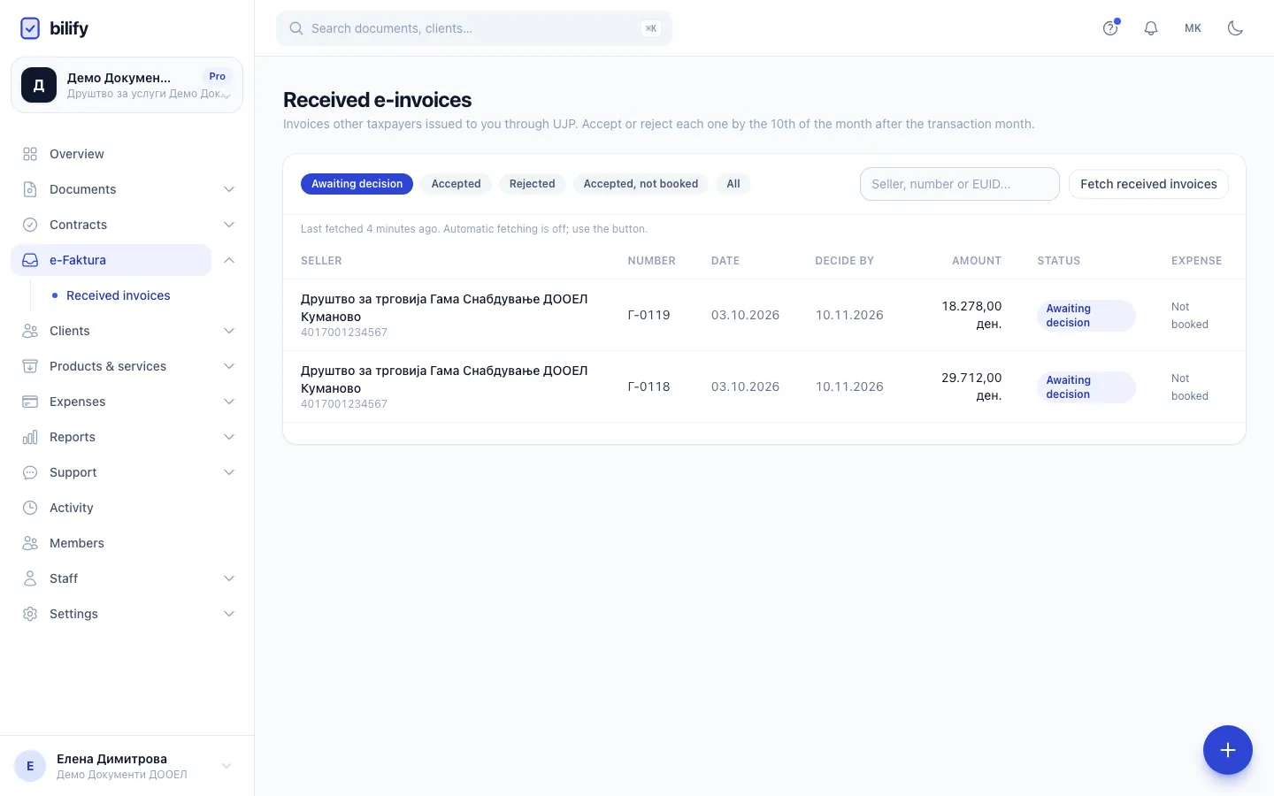Toggle dark mode moon icon
1274x796 pixels.
[x=1236, y=28]
